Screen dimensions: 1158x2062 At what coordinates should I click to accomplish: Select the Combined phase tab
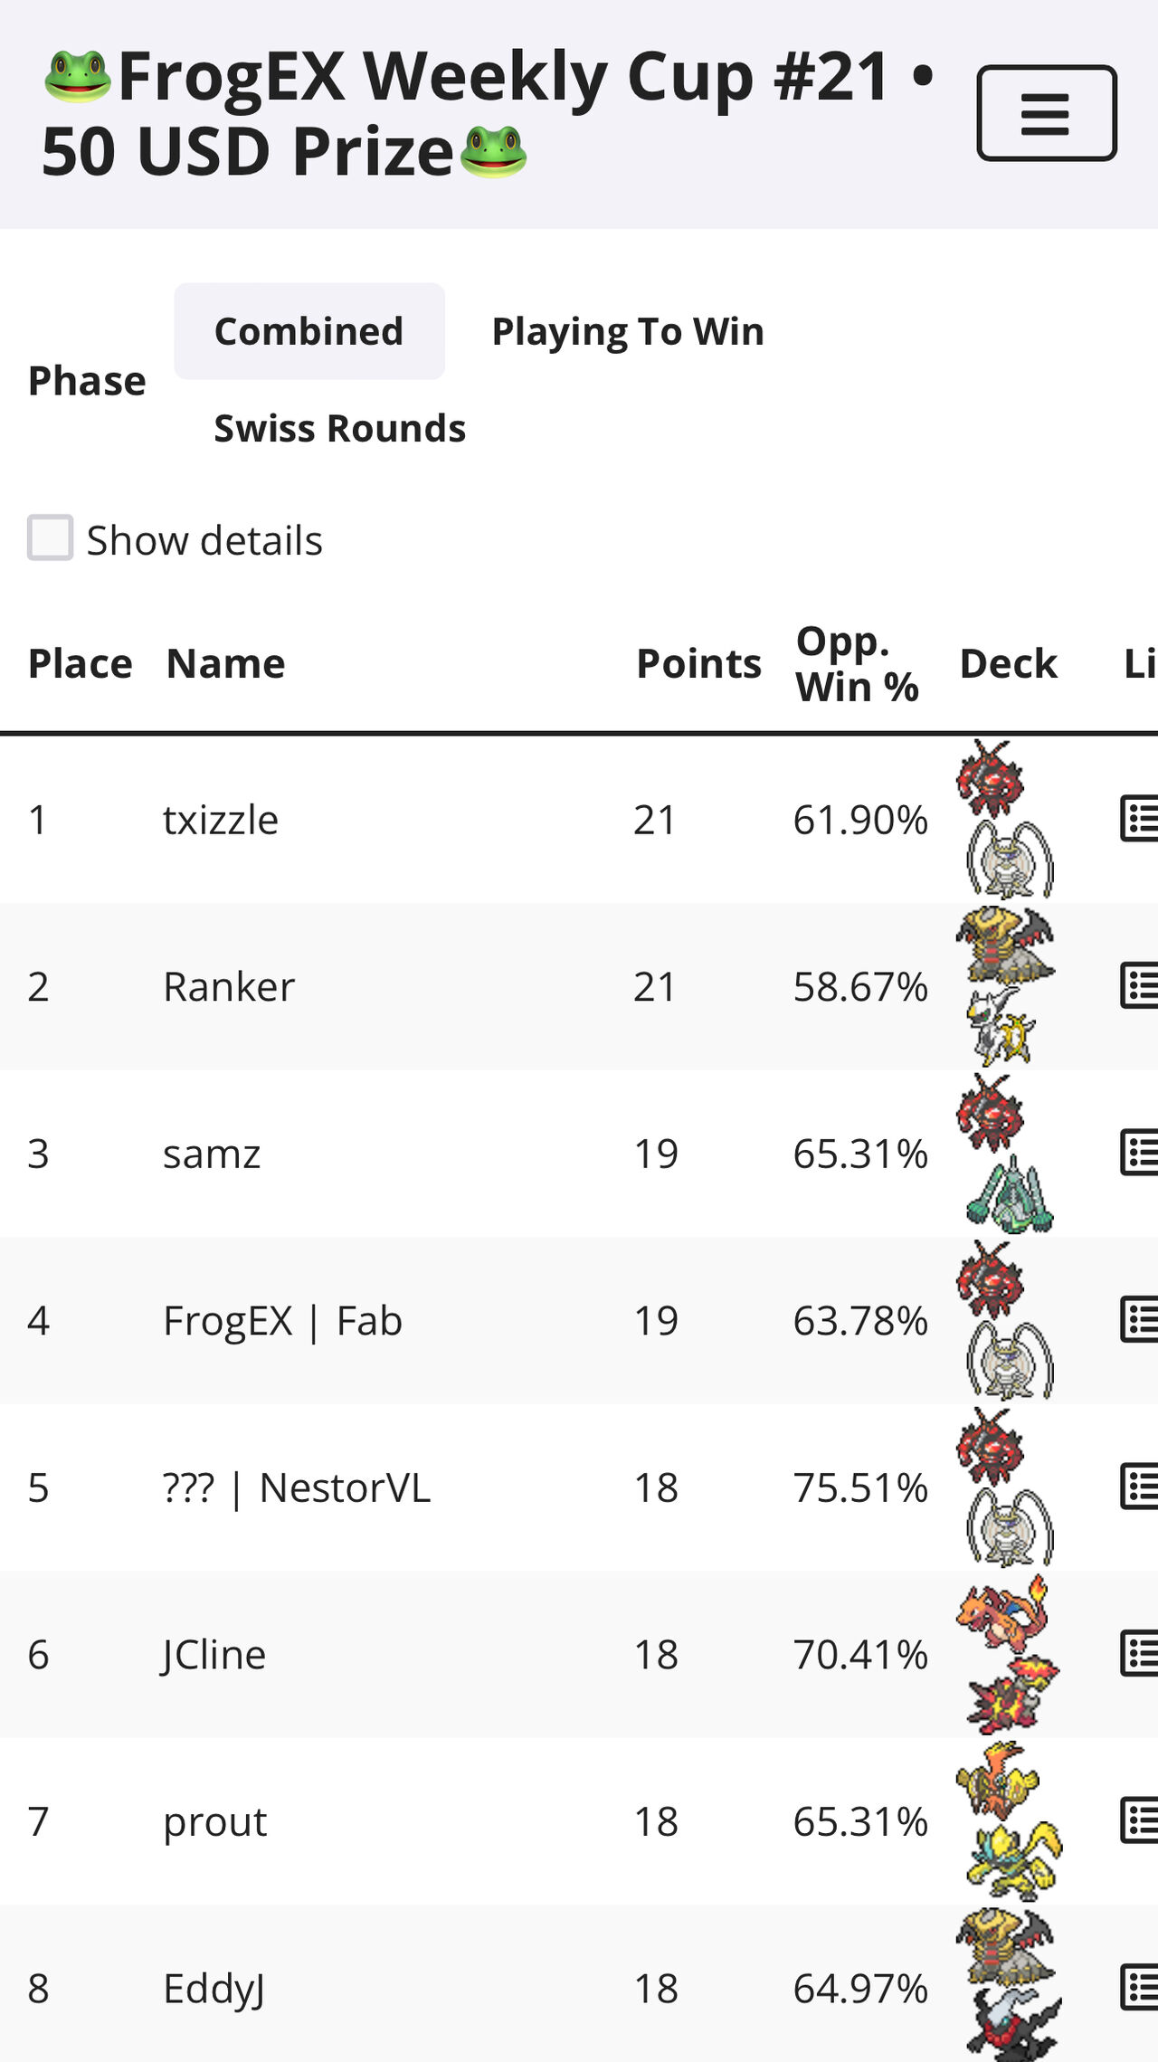click(309, 331)
